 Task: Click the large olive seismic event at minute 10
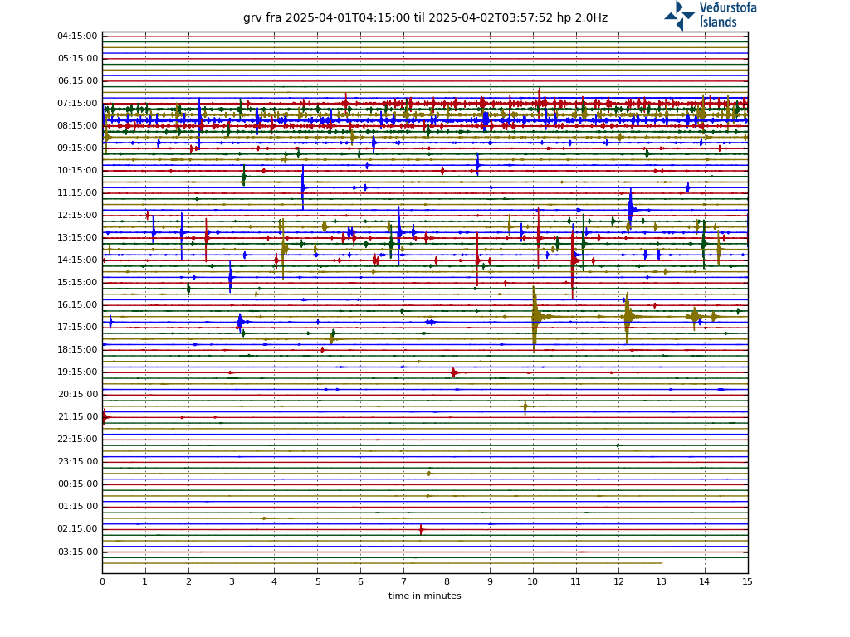[535, 318]
